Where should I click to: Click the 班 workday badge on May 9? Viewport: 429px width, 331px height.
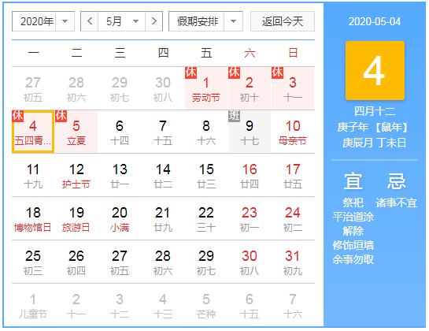coord(235,116)
